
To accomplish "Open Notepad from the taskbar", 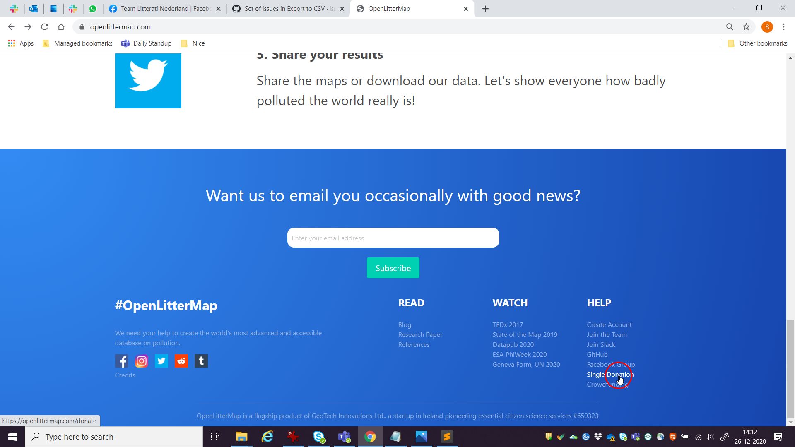I will [396, 436].
